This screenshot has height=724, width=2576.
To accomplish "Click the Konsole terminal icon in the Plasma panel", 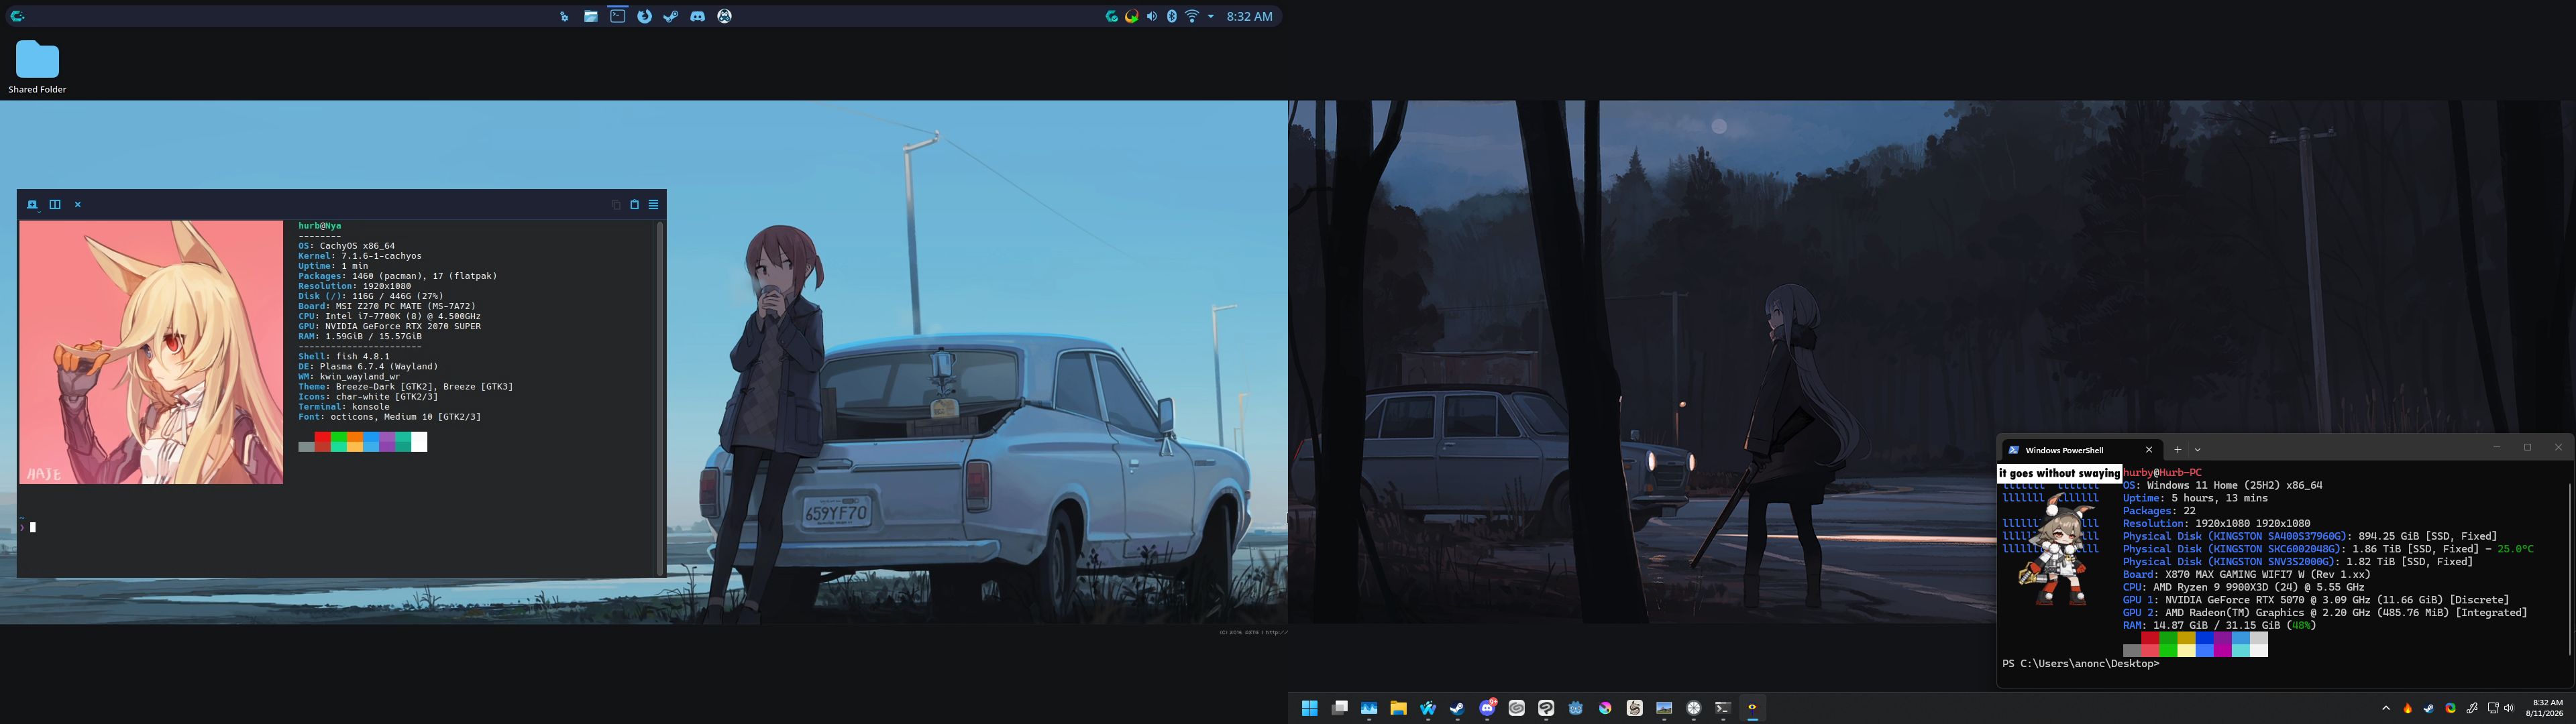I will pos(618,16).
